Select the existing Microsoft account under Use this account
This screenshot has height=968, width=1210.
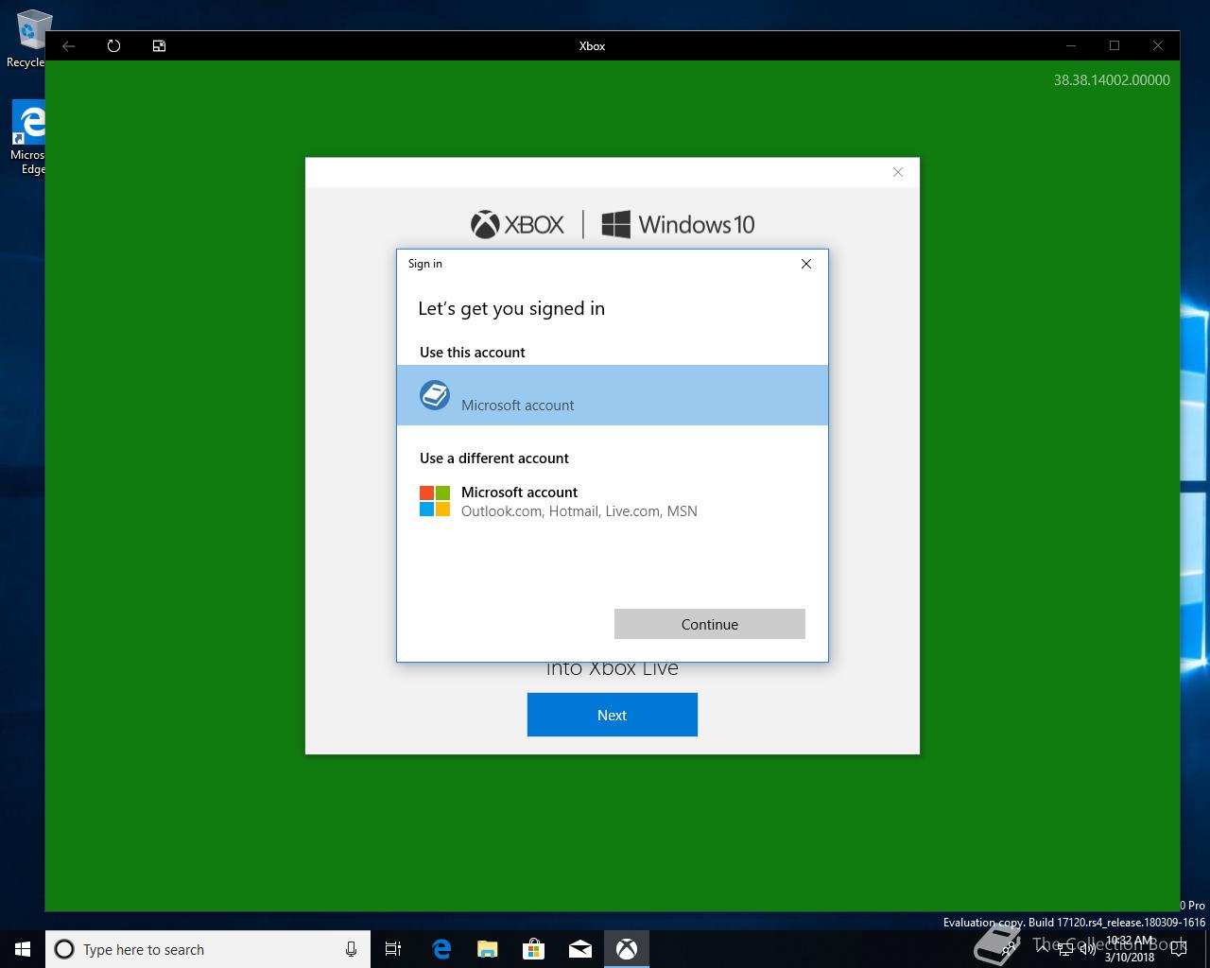pyautogui.click(x=613, y=395)
